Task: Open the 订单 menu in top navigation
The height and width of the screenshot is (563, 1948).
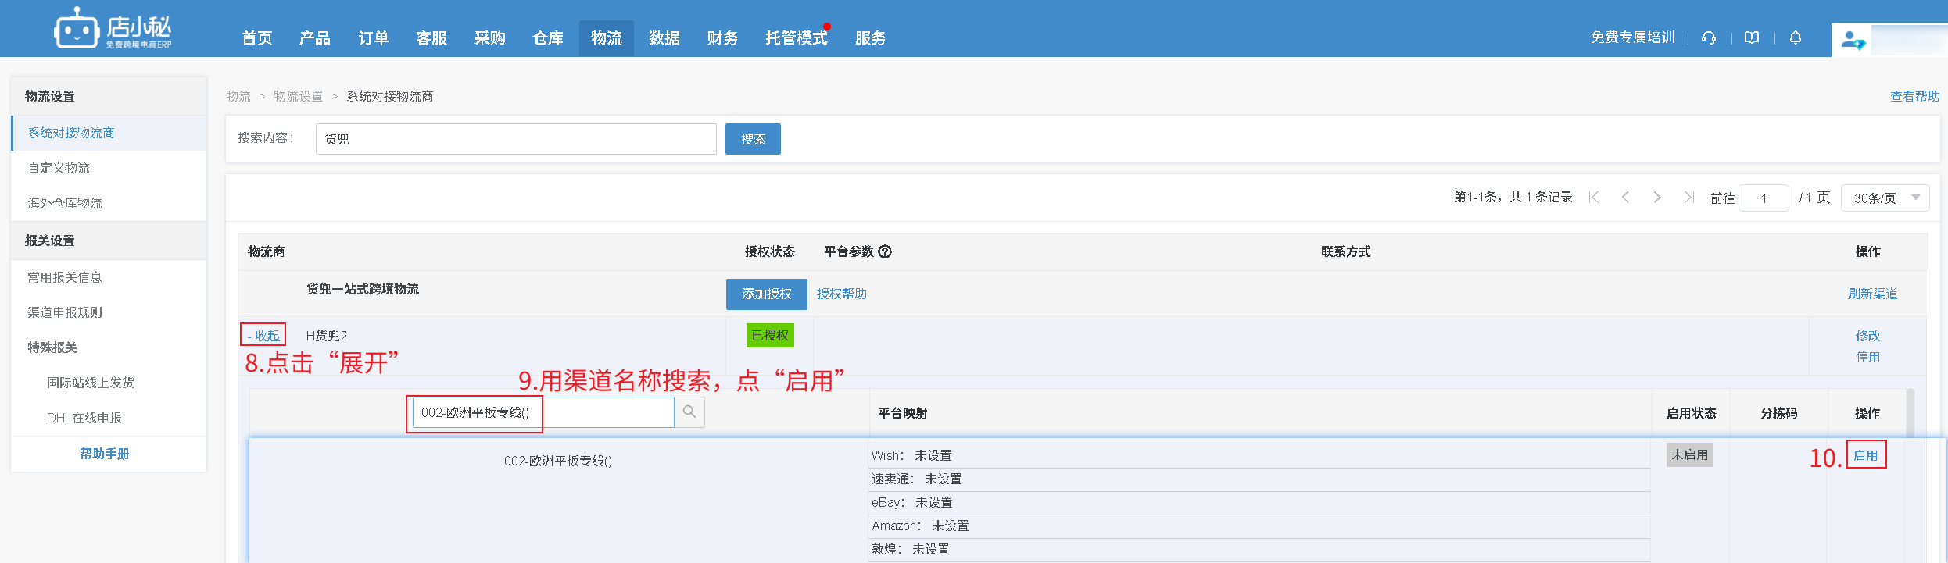Action: click(x=373, y=38)
